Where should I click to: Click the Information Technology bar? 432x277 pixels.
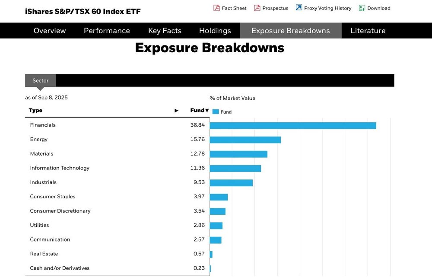235,169
